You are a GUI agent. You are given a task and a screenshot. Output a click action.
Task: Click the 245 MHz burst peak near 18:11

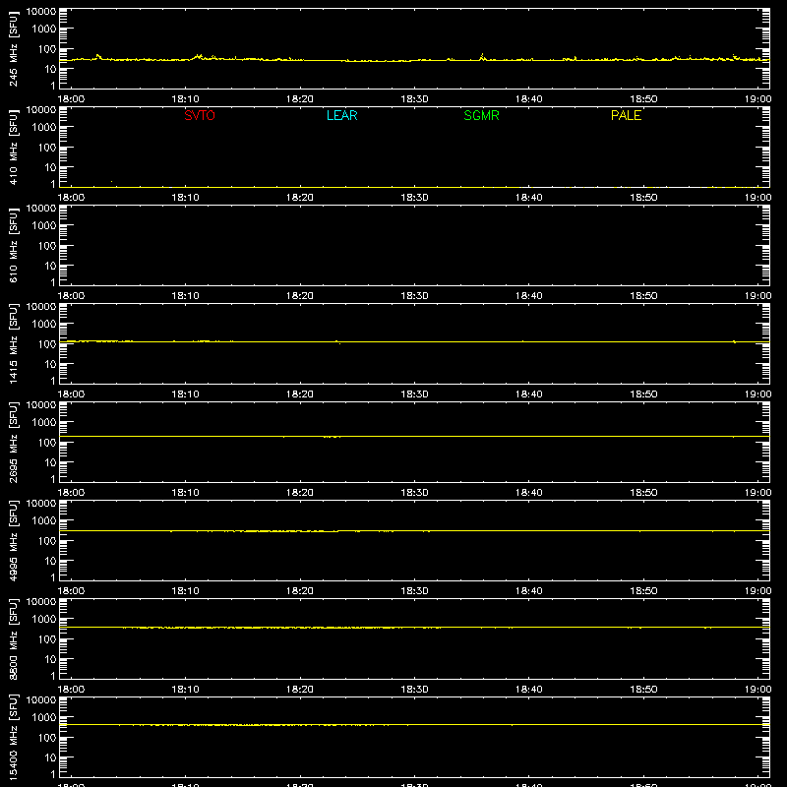tap(200, 56)
